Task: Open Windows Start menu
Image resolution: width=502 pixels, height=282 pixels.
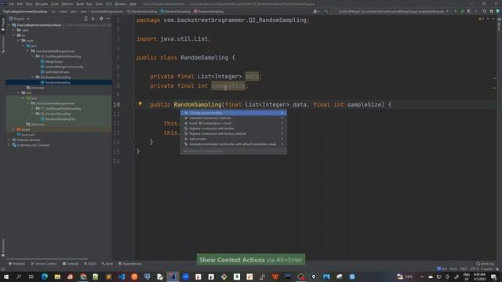Action: coord(6,277)
